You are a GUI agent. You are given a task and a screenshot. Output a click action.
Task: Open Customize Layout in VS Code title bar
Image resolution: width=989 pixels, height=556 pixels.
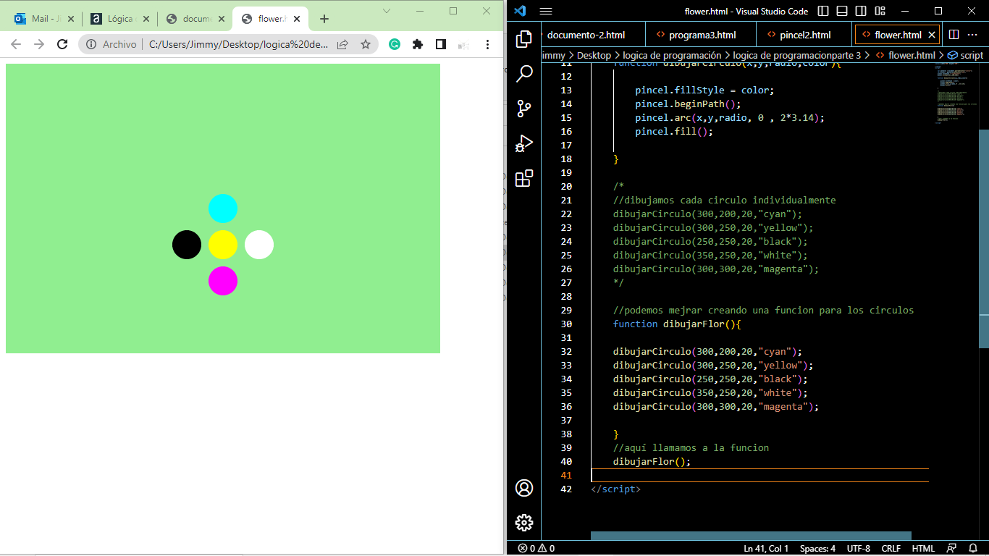tap(880, 11)
